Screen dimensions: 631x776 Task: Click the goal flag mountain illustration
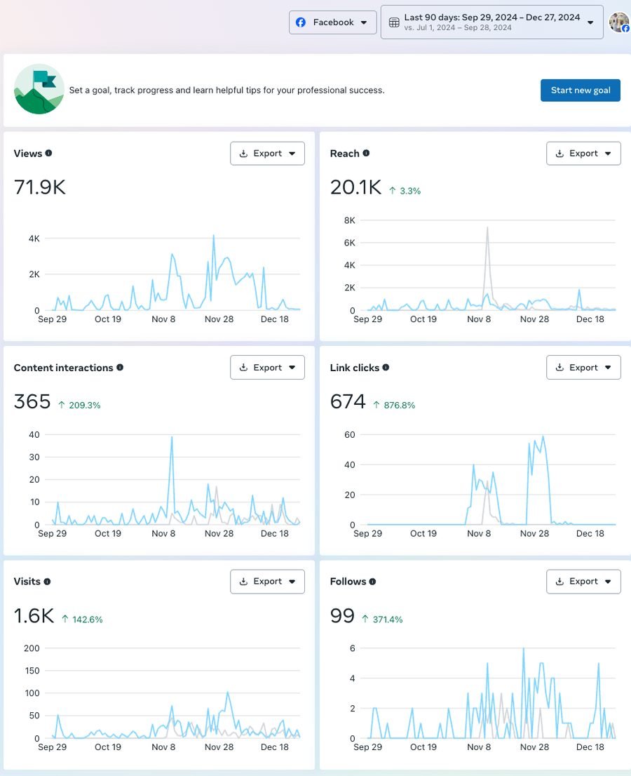(x=39, y=89)
